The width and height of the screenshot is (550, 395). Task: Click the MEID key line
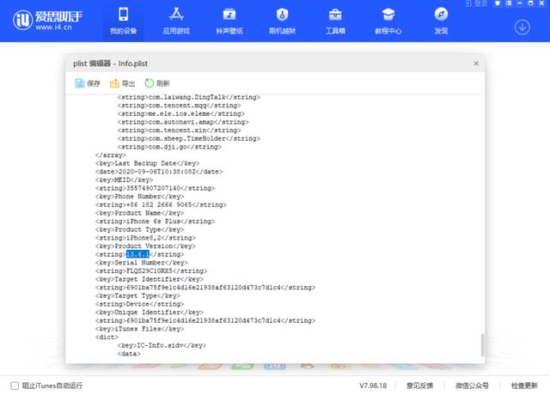(x=124, y=179)
